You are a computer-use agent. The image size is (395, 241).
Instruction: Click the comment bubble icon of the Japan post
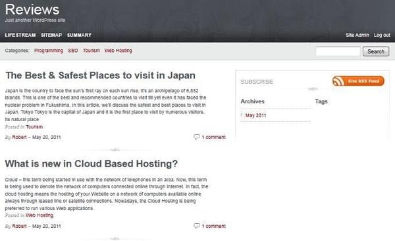[197, 137]
